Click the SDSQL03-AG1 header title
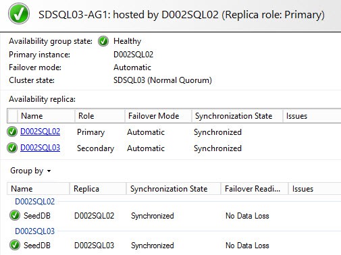 click(x=182, y=15)
